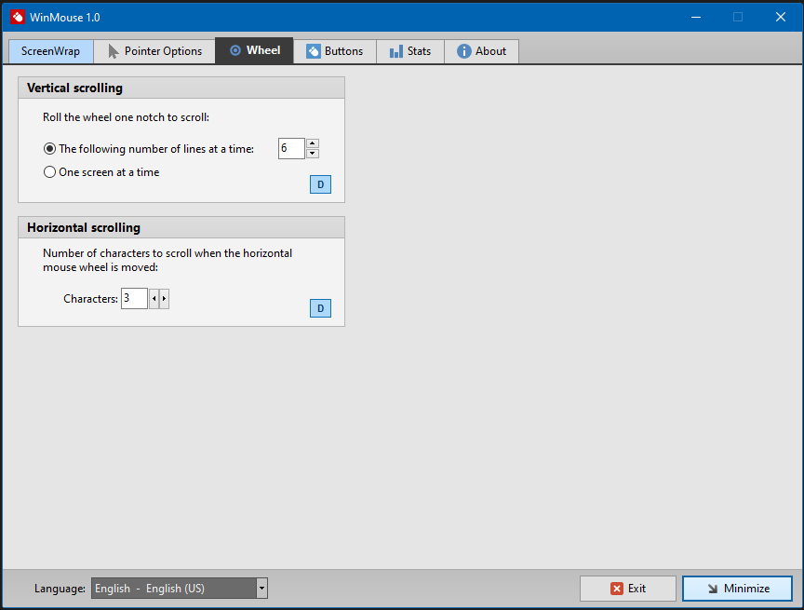This screenshot has height=610, width=804.
Task: Switch to the Pointer Options tab
Action: tap(154, 51)
